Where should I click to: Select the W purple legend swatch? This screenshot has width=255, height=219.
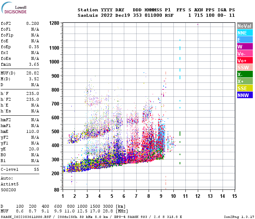click(x=245, y=47)
